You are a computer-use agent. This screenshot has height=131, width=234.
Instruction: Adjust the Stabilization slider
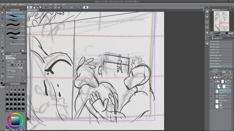click(x=13, y=78)
